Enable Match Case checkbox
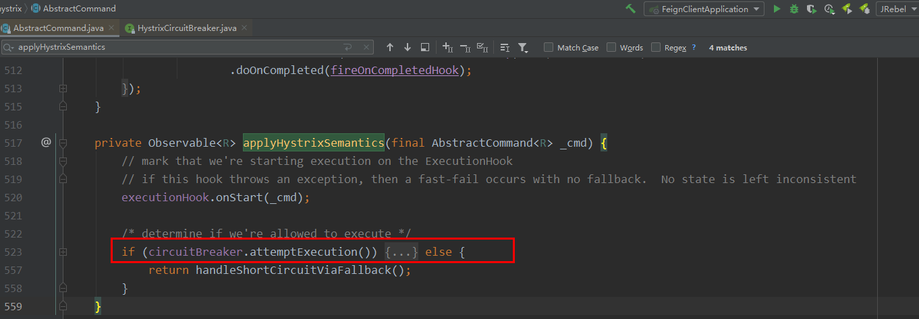The width and height of the screenshot is (919, 319). tap(549, 47)
